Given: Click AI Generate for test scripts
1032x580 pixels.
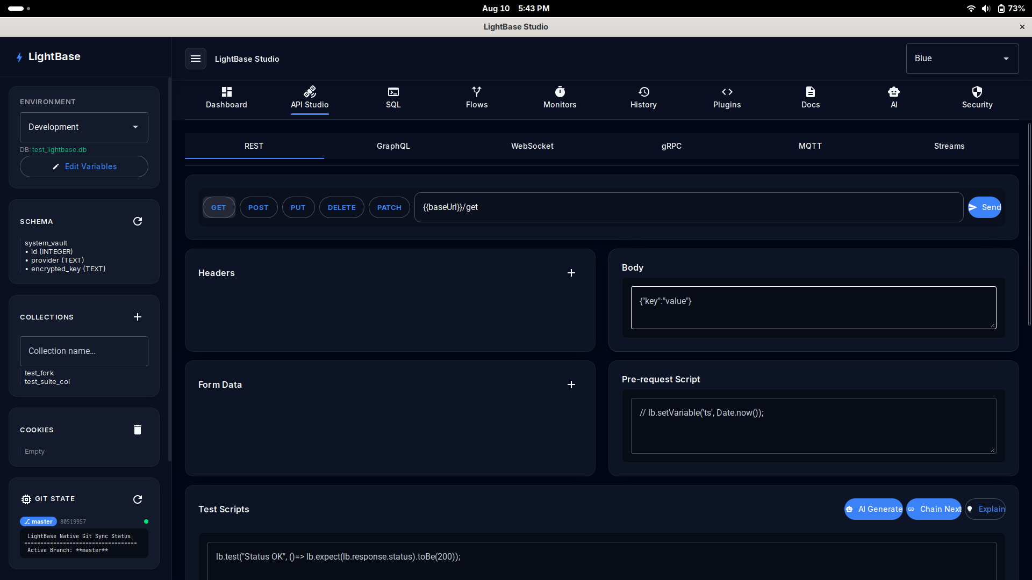Looking at the screenshot, I should (x=873, y=509).
